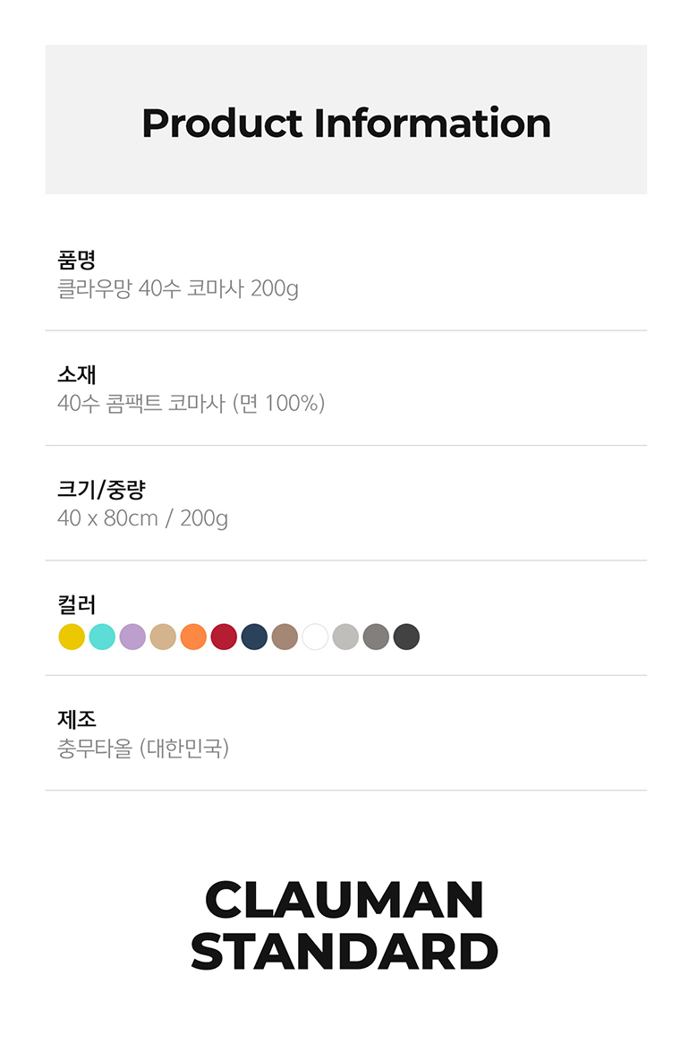689x1061 pixels.
Task: Select the orange color swatch
Action: click(193, 637)
